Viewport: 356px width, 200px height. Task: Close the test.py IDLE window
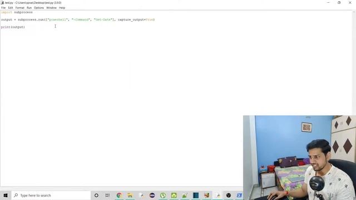350,3
